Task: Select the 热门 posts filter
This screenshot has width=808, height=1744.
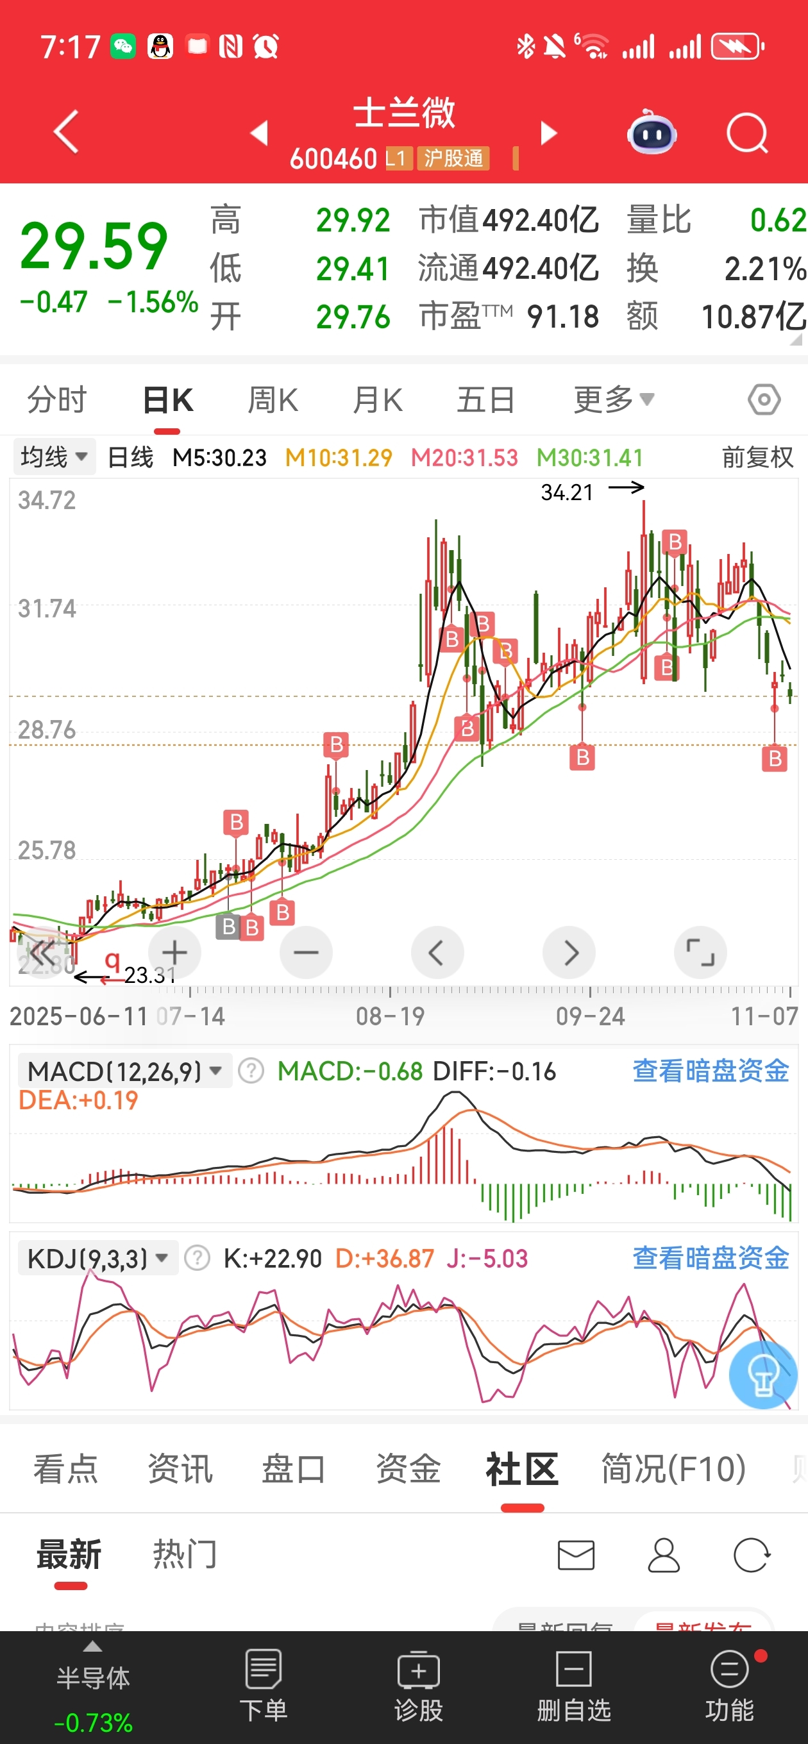Action: (x=184, y=1554)
